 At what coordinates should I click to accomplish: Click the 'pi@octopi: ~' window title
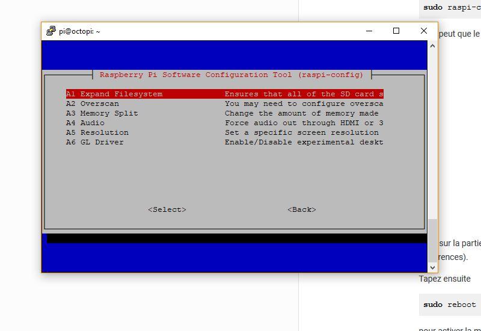[x=79, y=31]
